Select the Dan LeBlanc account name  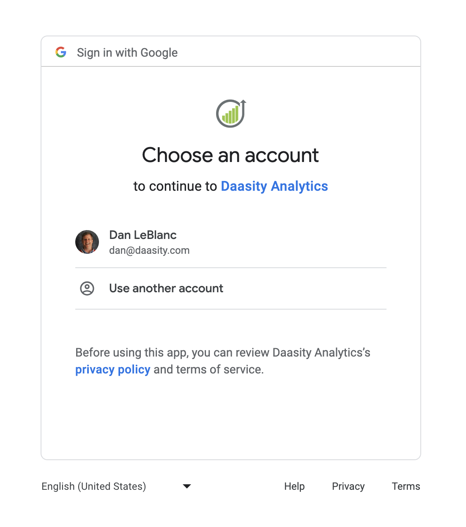143,235
